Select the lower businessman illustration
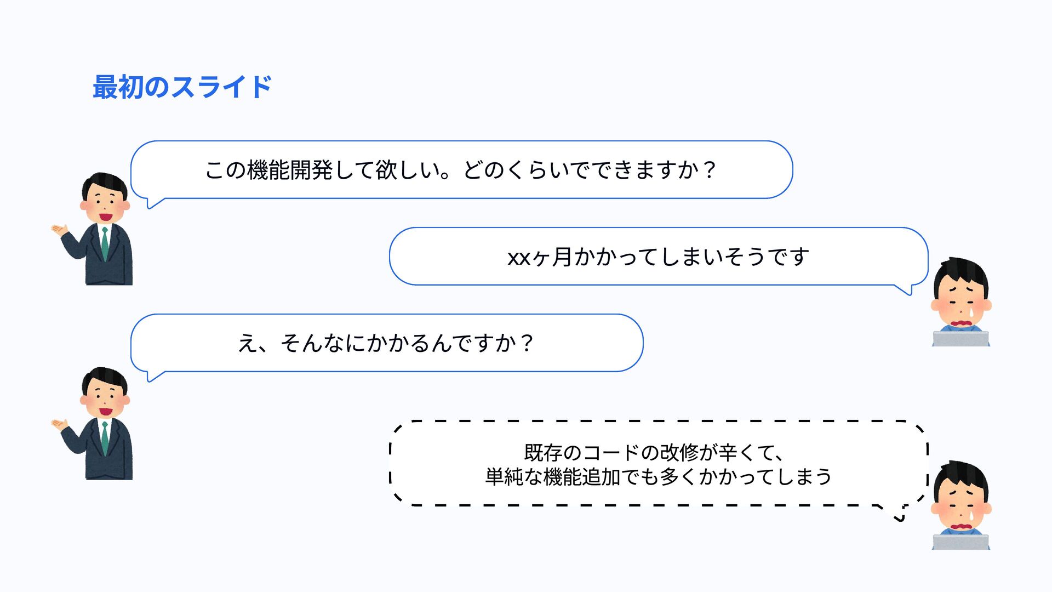This screenshot has width=1052, height=592. point(93,424)
